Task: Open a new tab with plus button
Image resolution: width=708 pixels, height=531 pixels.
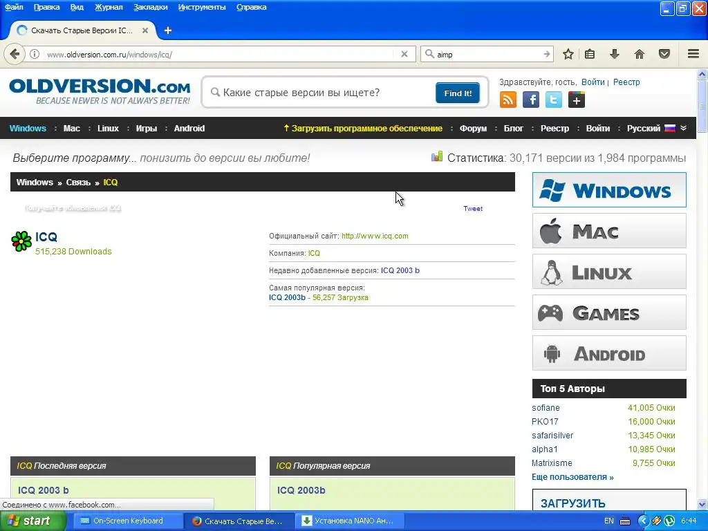Action: [168, 30]
